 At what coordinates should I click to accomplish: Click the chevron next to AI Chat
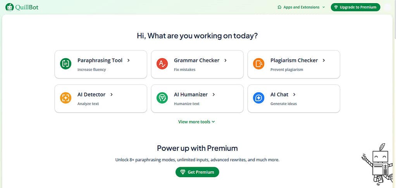pyautogui.click(x=294, y=95)
